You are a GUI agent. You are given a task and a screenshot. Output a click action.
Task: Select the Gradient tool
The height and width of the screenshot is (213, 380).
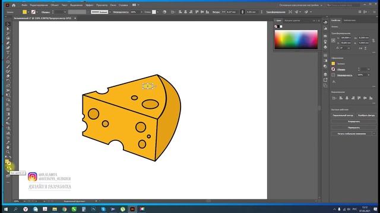tap(8, 114)
